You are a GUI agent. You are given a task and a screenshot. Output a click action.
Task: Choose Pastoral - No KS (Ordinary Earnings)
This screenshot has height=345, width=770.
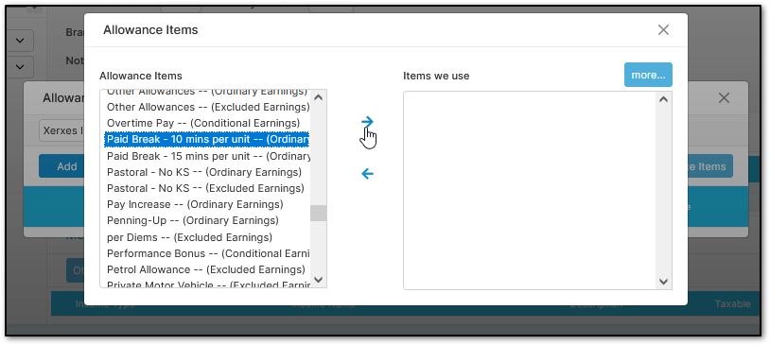[x=204, y=172]
